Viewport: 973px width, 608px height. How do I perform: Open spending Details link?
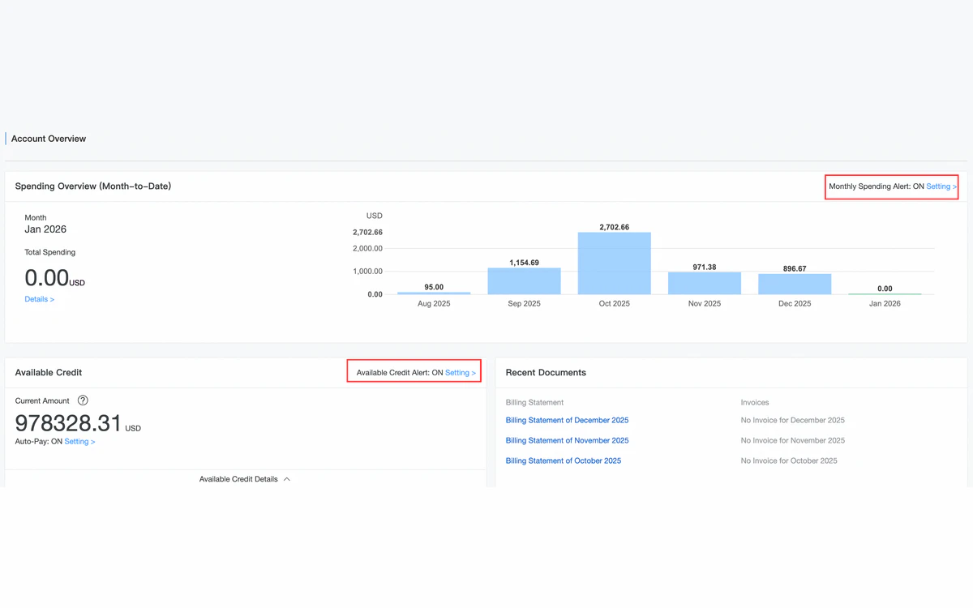point(40,299)
